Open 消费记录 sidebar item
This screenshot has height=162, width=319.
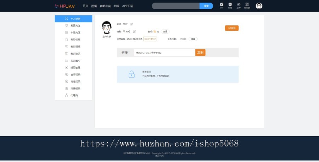tap(73, 89)
